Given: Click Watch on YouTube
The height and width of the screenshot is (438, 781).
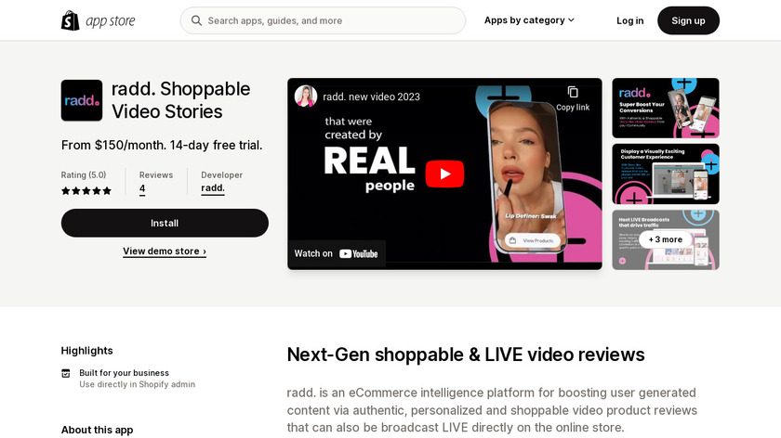Looking at the screenshot, I should point(337,253).
